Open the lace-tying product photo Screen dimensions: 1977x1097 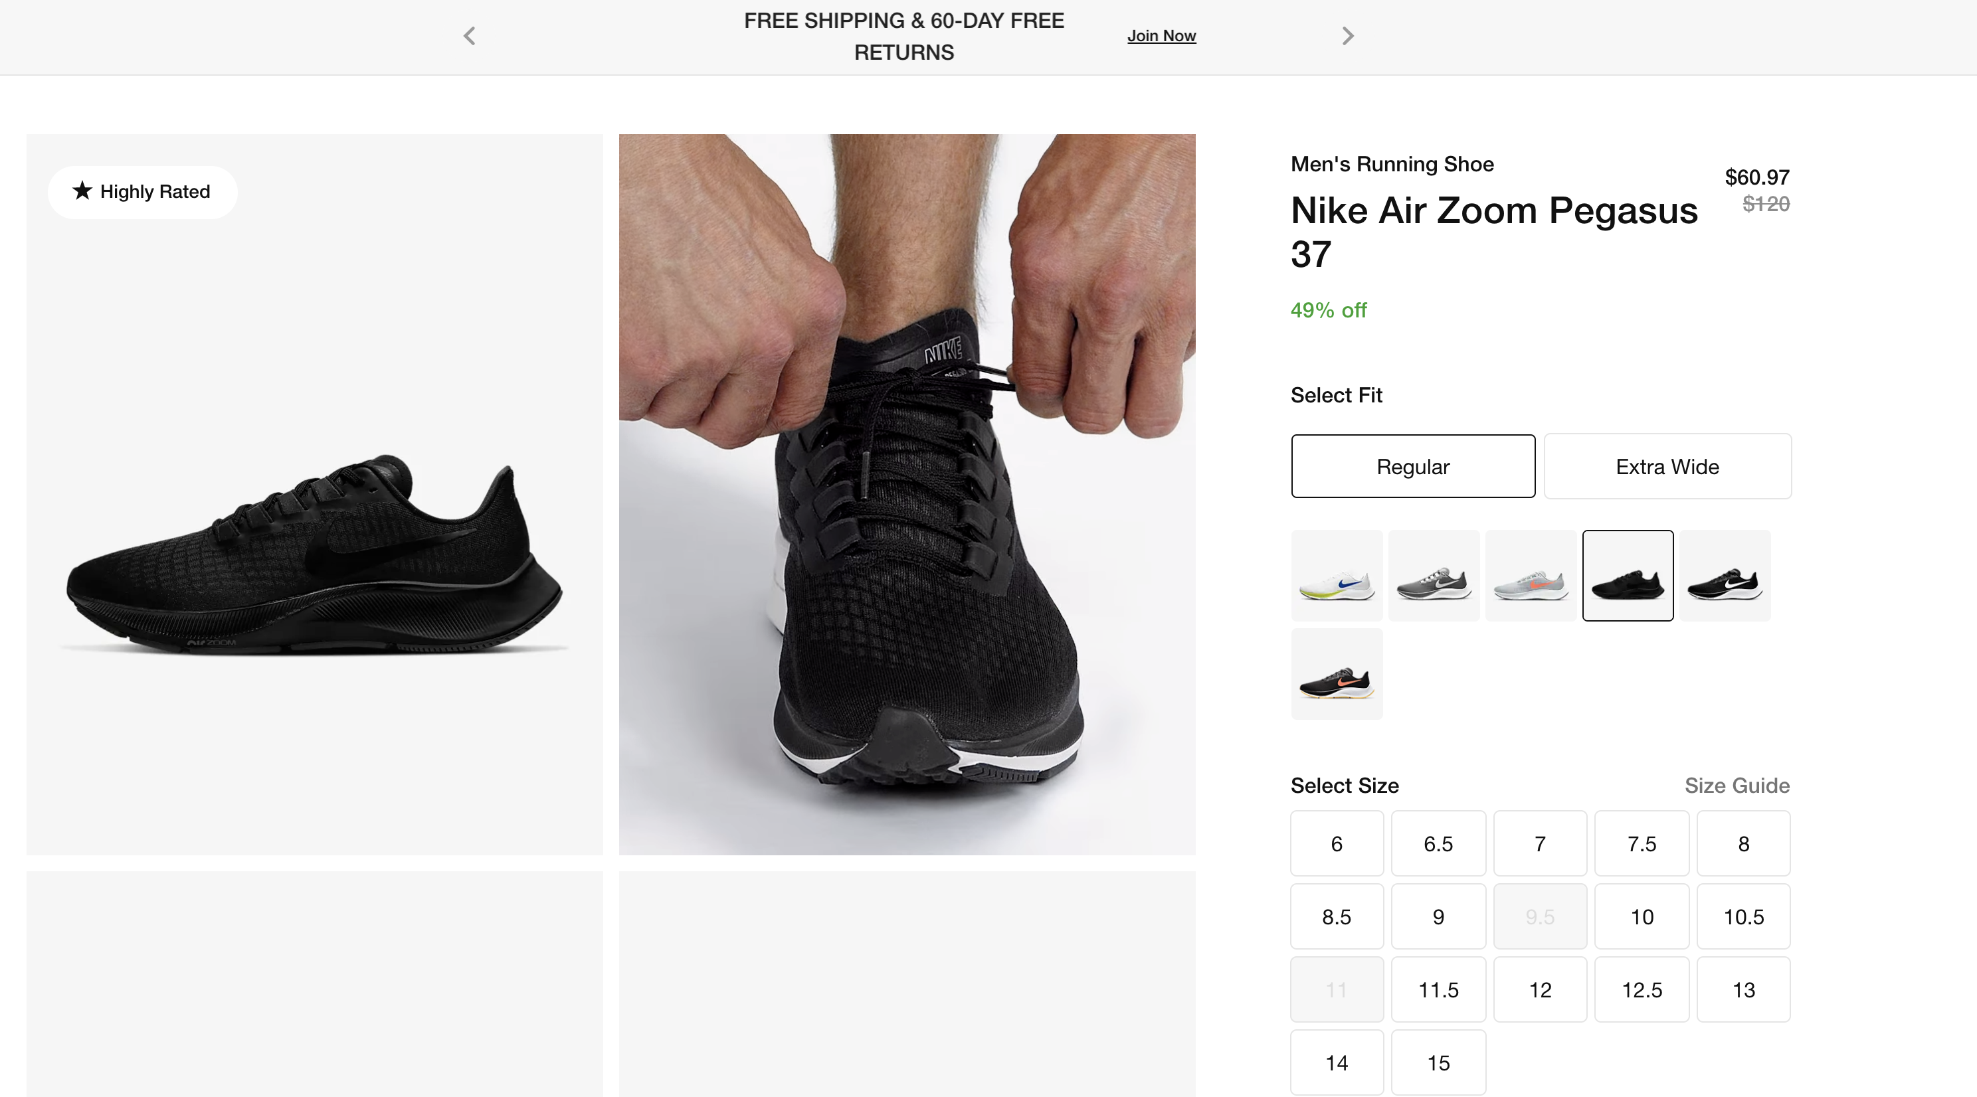[907, 494]
